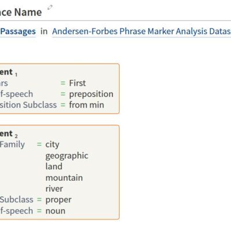Click the page title ending in 'Name'

[x=21, y=12]
